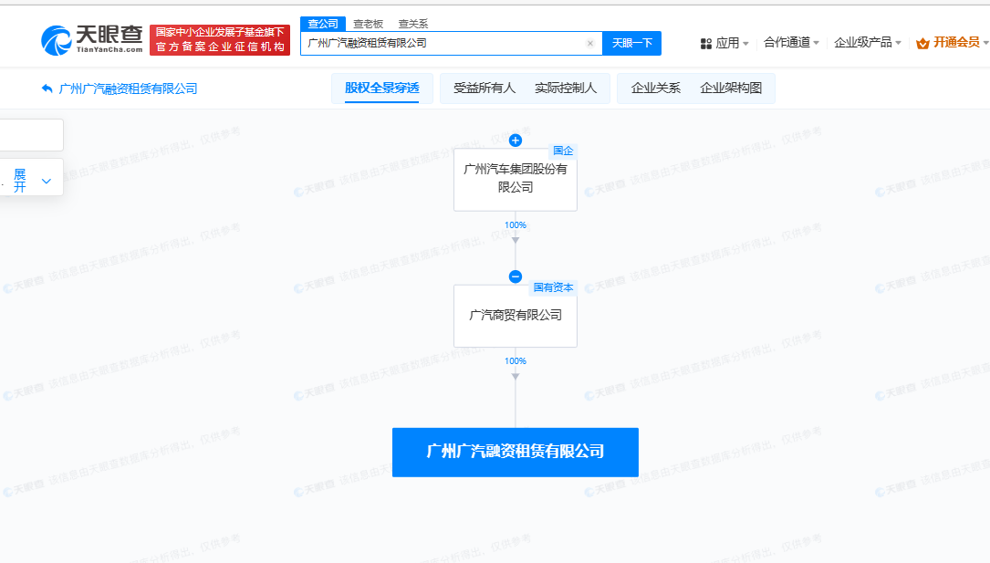This screenshot has width=990, height=563.
Task: Select the 受益所有人 tab
Action: coord(485,89)
